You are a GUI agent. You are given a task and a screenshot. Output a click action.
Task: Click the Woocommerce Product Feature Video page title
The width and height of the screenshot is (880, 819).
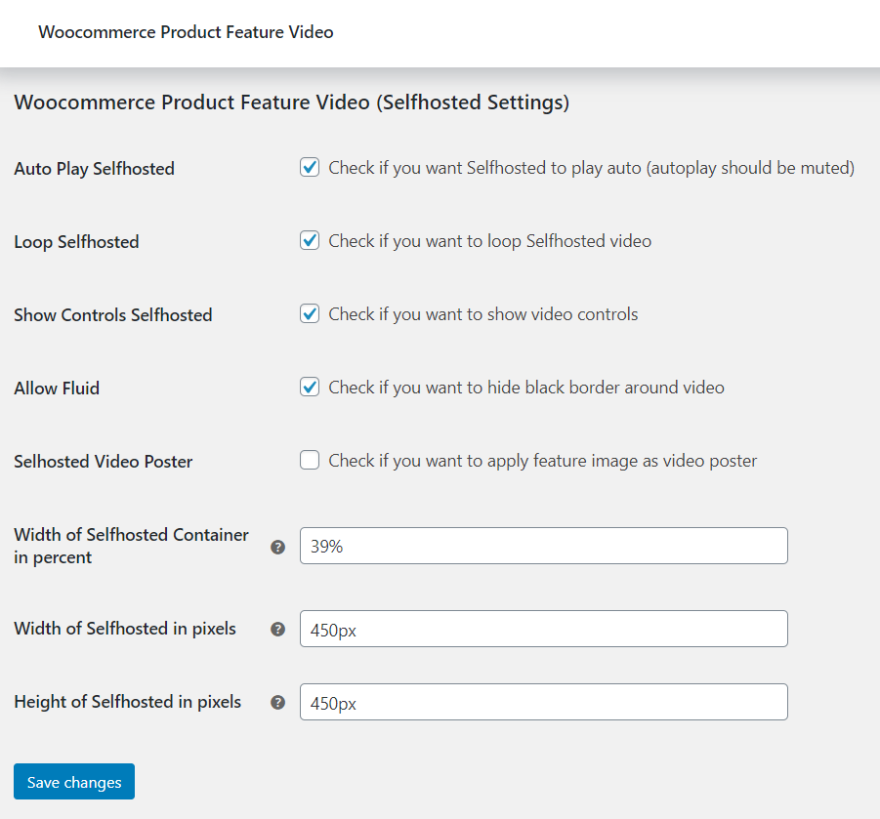[x=186, y=32]
